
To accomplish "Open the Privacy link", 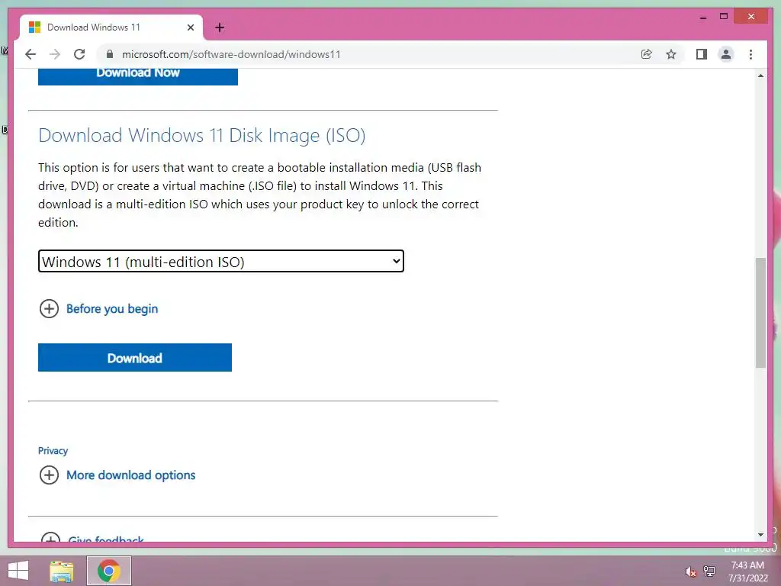I will pyautogui.click(x=53, y=450).
